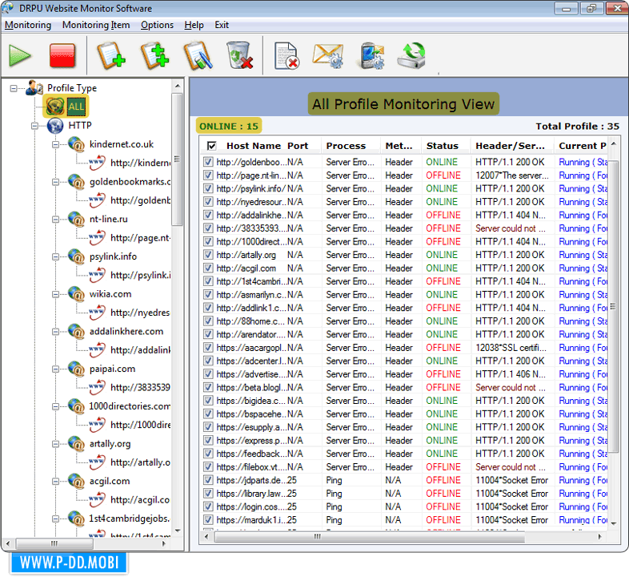Screen dimensions: 629x577
Task: Delete item with the recycle bin icon
Action: 240,55
